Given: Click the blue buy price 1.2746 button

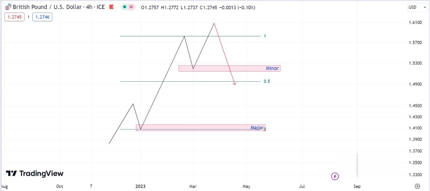Looking at the screenshot, I should [42, 17].
